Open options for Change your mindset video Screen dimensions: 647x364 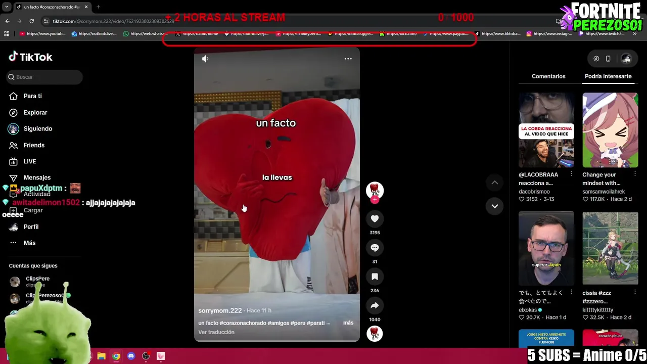tap(635, 174)
